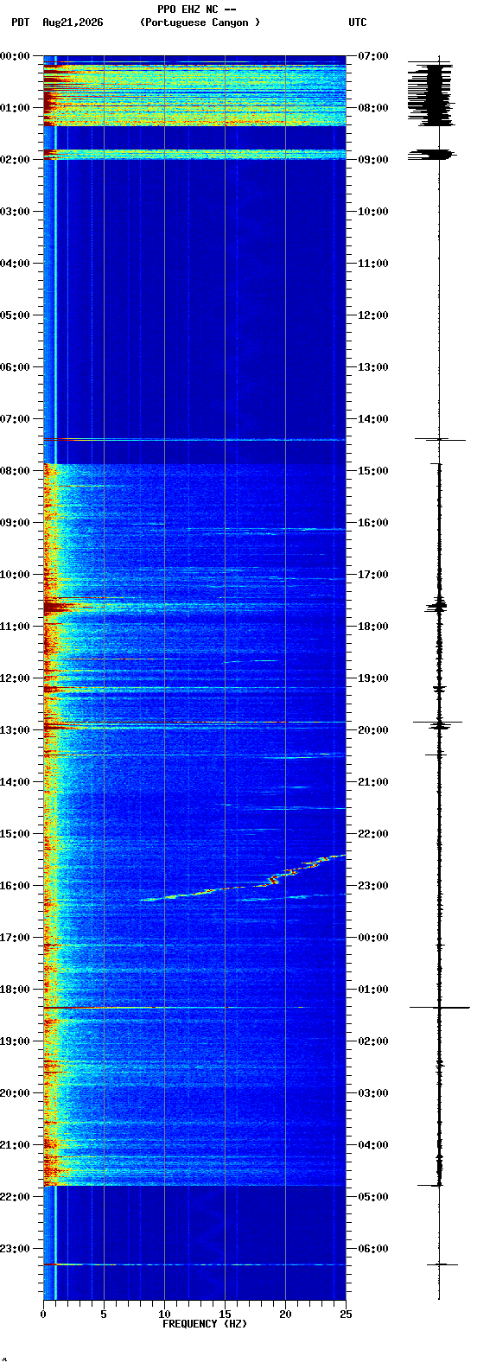Select "01:00" on the PDT axis
The height and width of the screenshot is (1369, 477).
pyautogui.click(x=15, y=107)
